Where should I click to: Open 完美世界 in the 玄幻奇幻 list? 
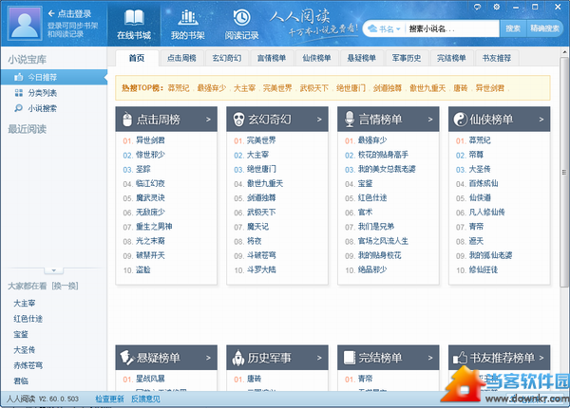(261, 140)
